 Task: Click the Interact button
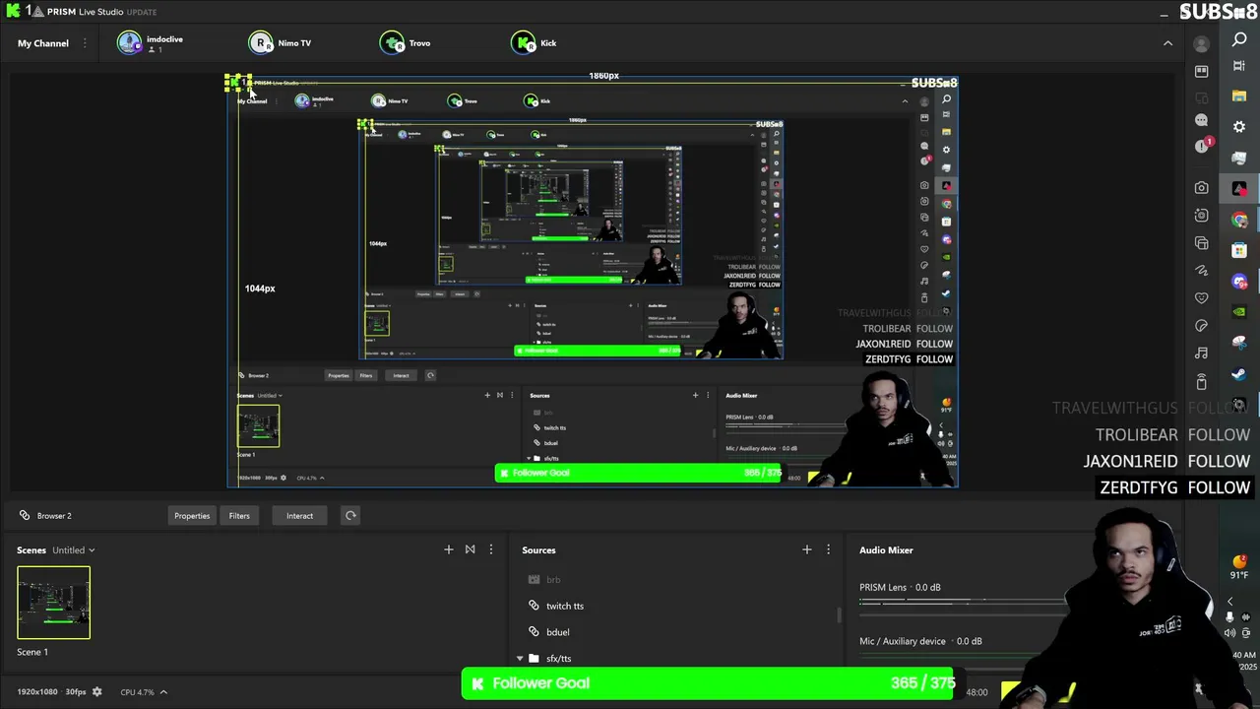pyautogui.click(x=299, y=515)
